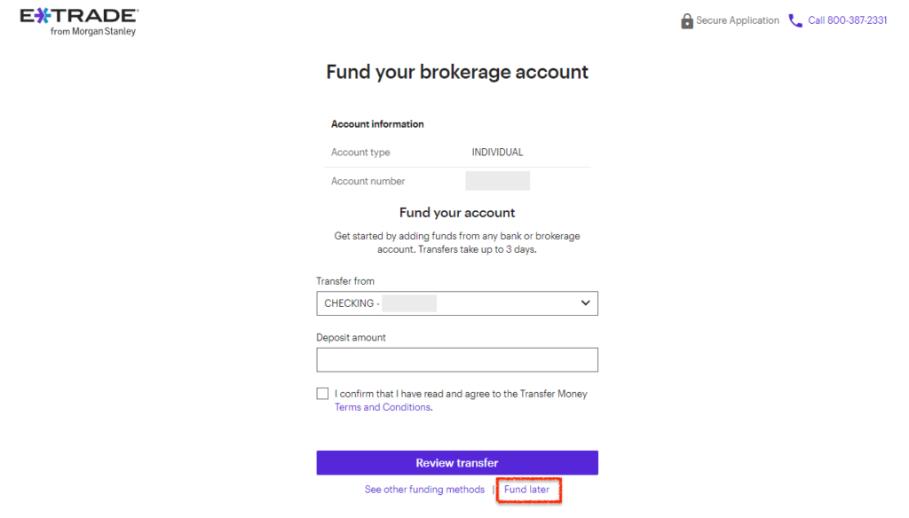Screen dimensions: 909x518
Task: Check the Transfer Money agreement checkbox
Action: tap(322, 394)
